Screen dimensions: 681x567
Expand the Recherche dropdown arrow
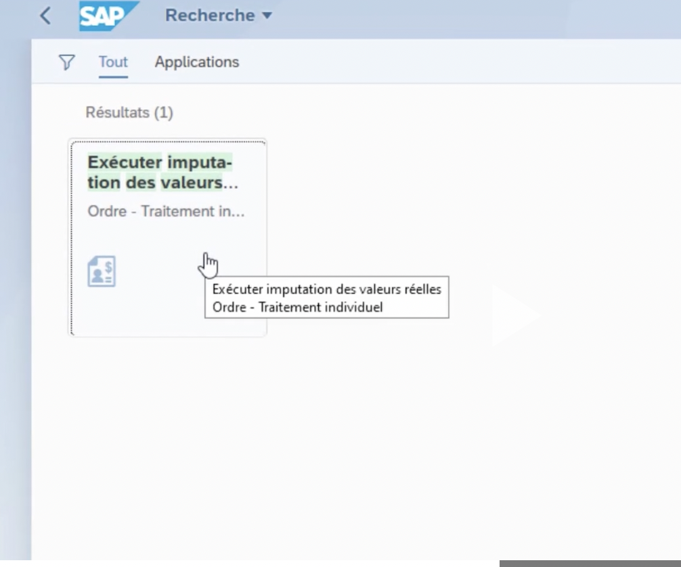267,16
